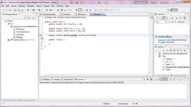Screen dimensions: 191x107
Task: Toggle Link with Editor in Package Explorer
Action: click(x=29, y=18)
